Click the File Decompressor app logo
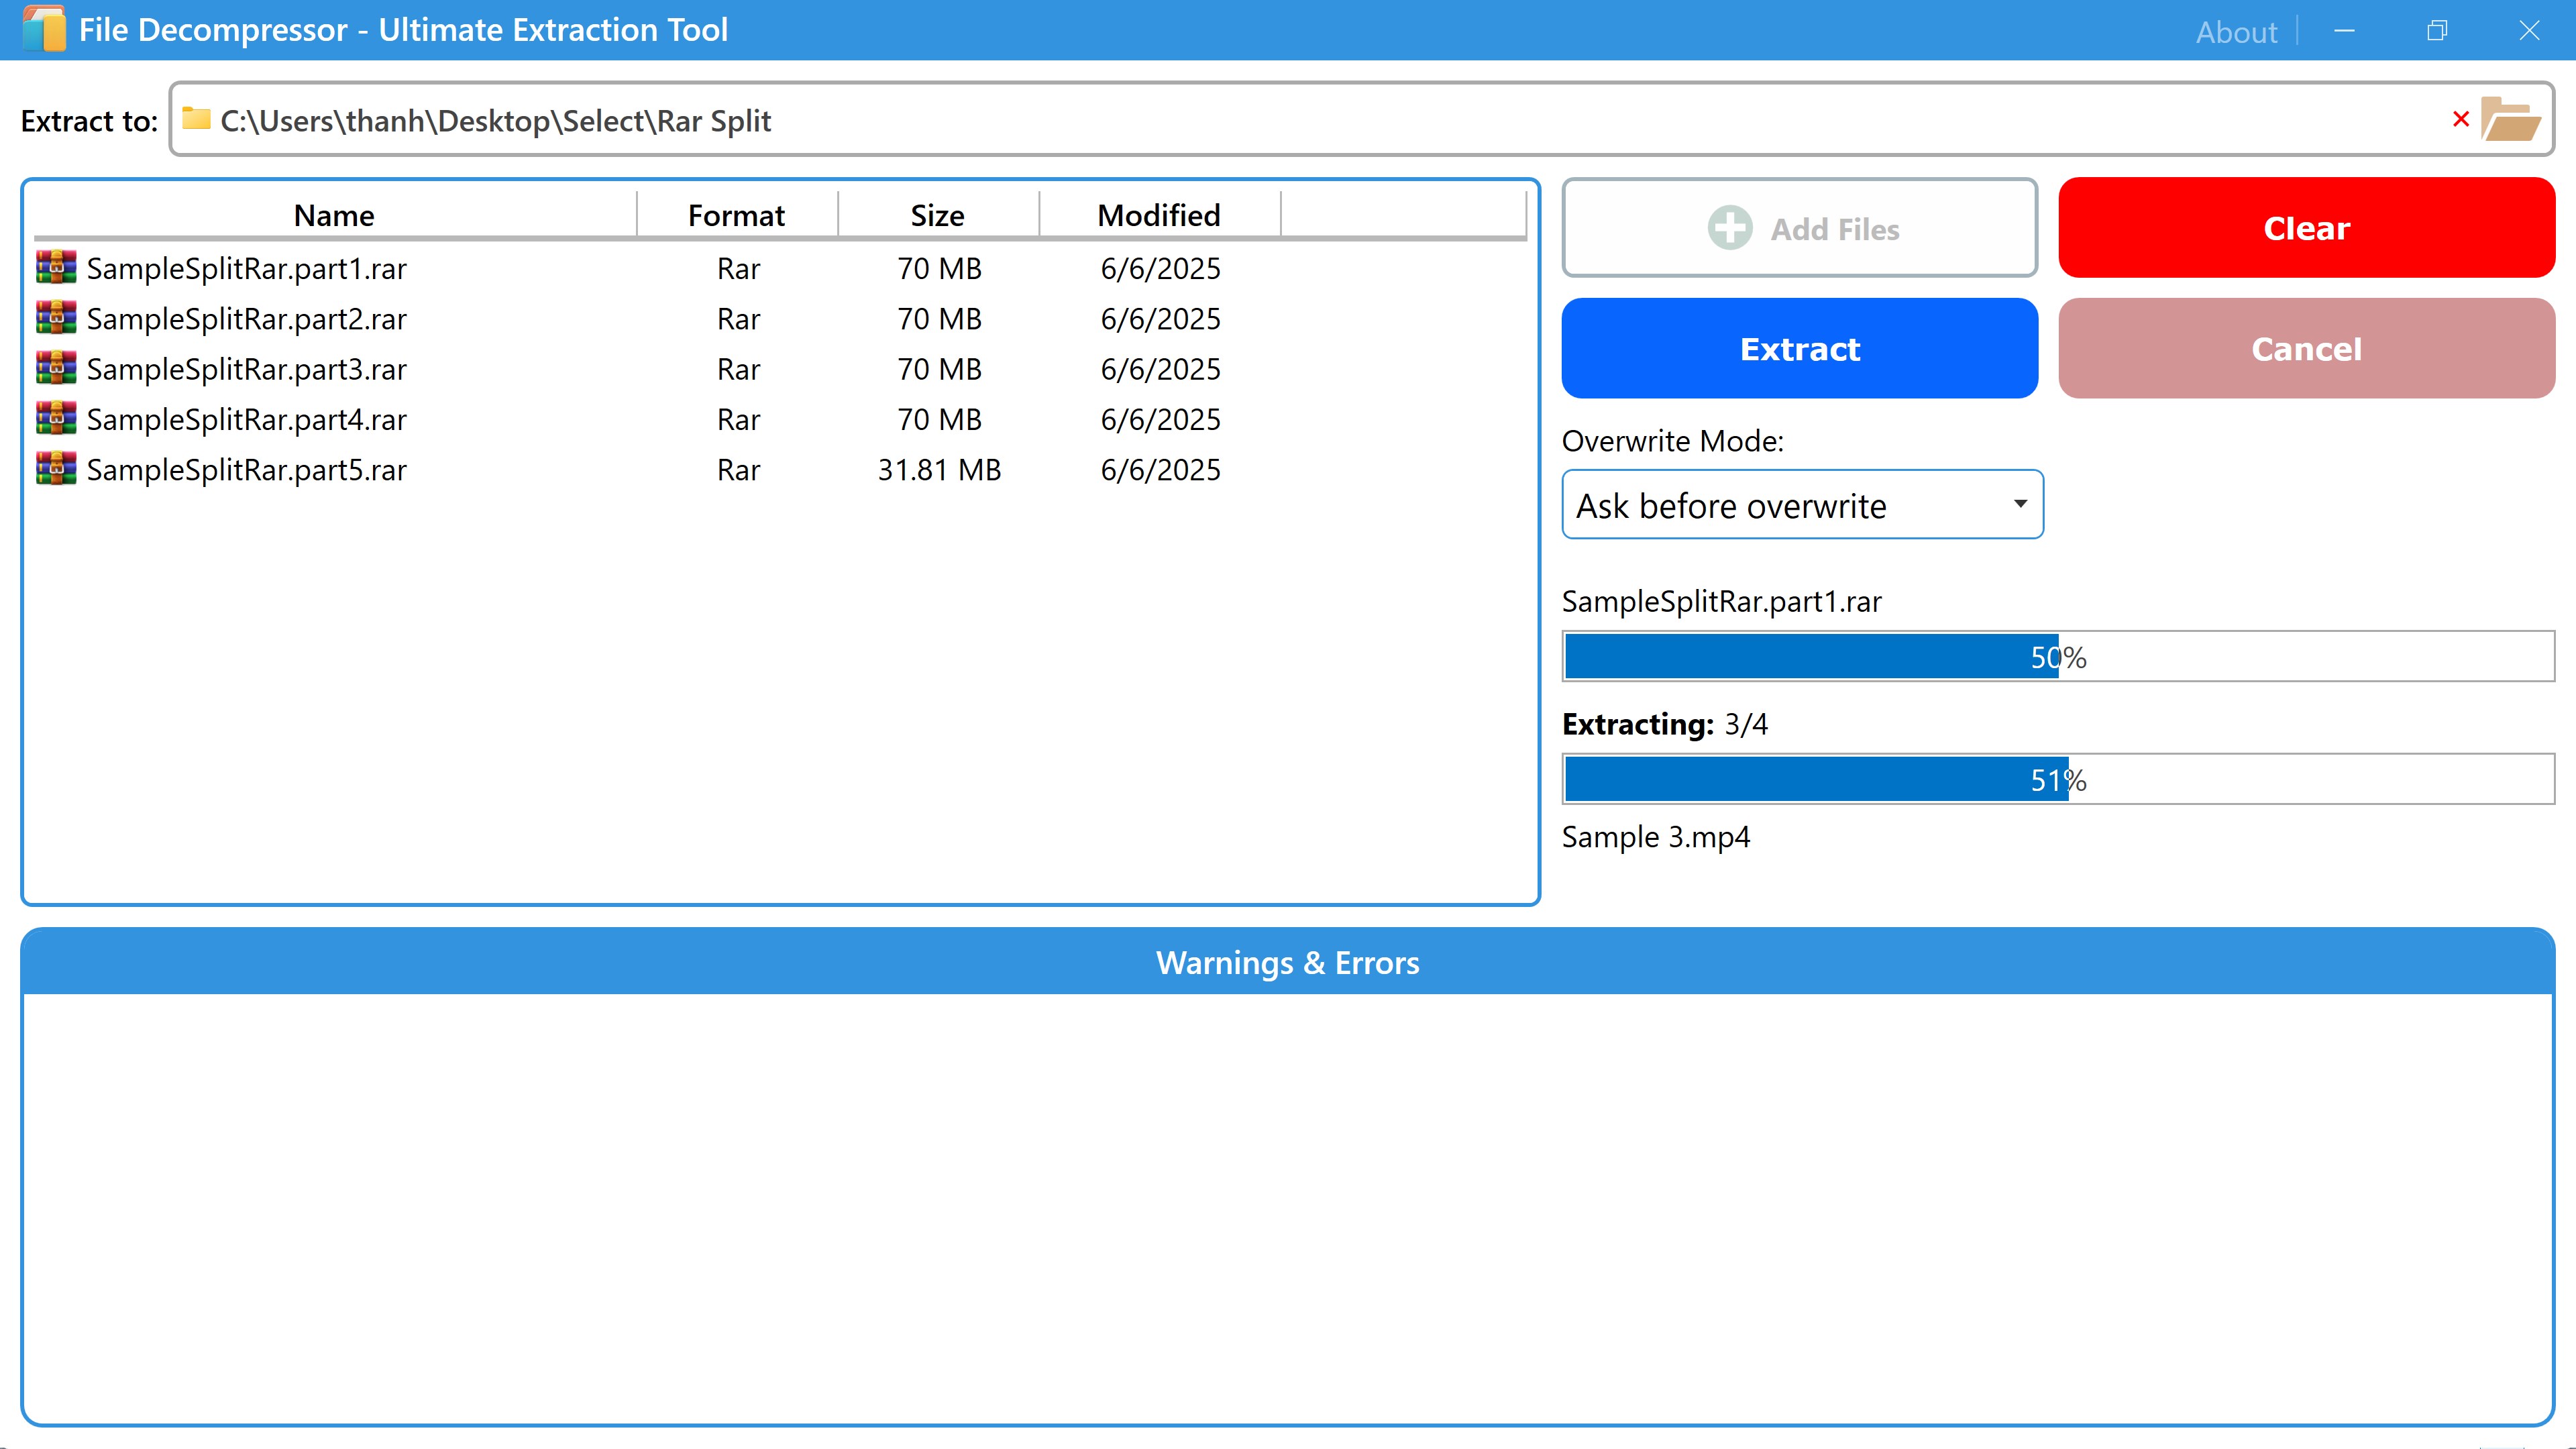2576x1449 pixels. pos(44,29)
